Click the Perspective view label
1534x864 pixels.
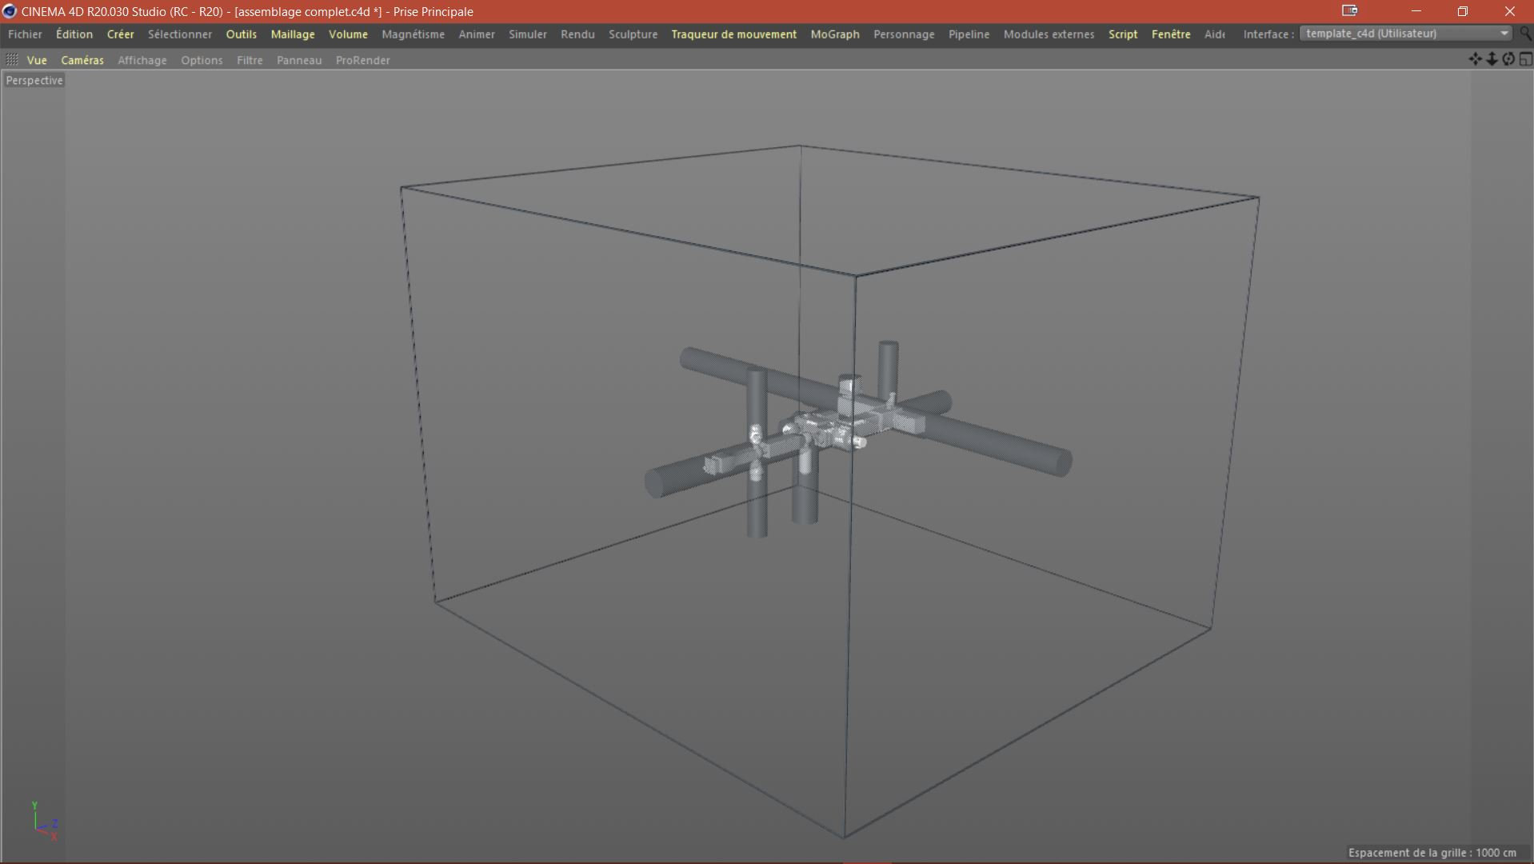click(x=34, y=80)
